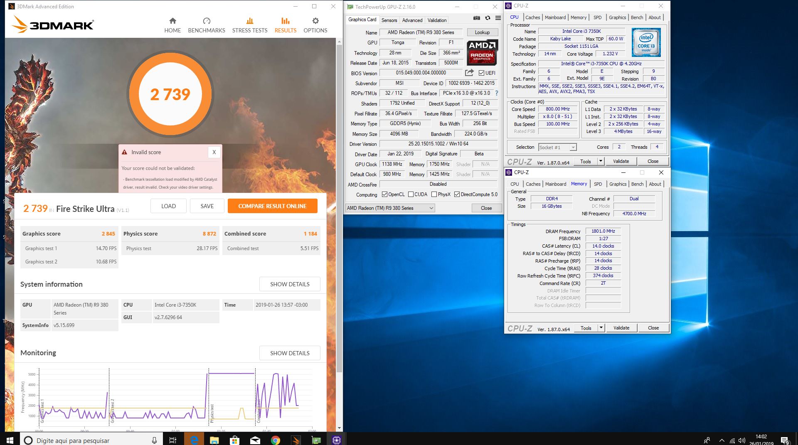Show details for Monitoring
Screen dimensions: 798x445
[290, 353]
